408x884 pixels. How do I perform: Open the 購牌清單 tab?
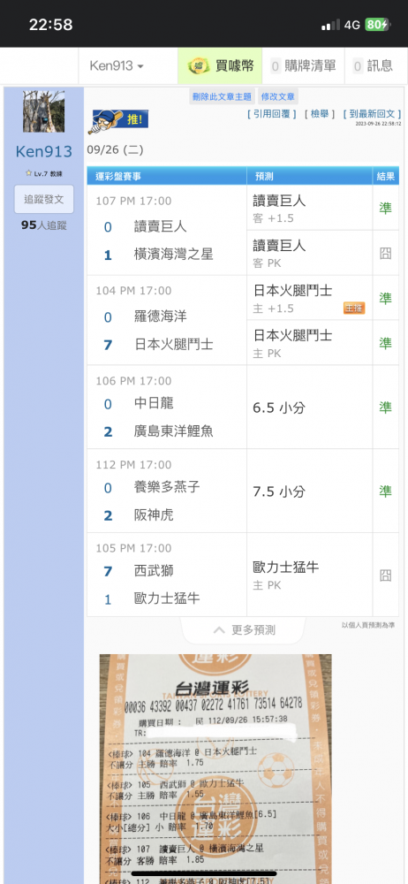tap(303, 66)
